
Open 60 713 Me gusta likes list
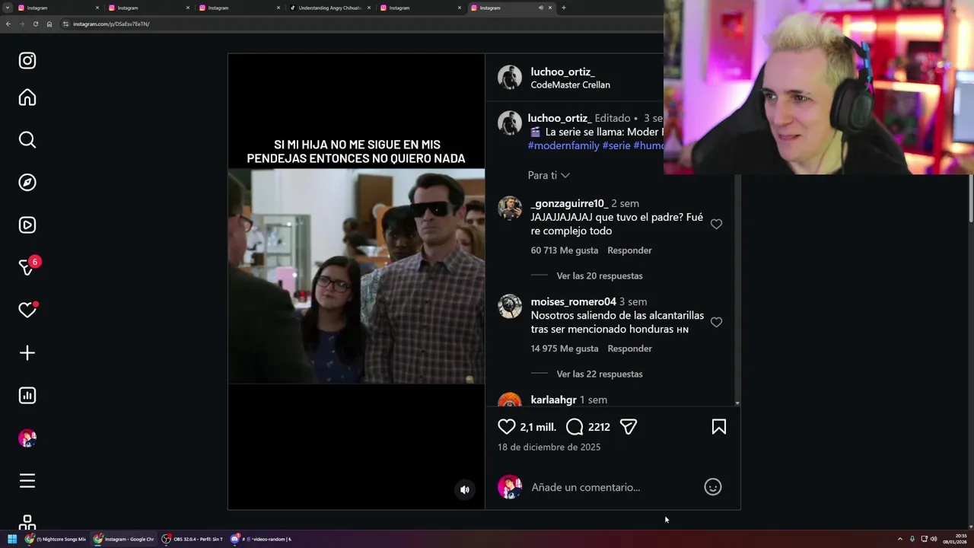(x=565, y=250)
